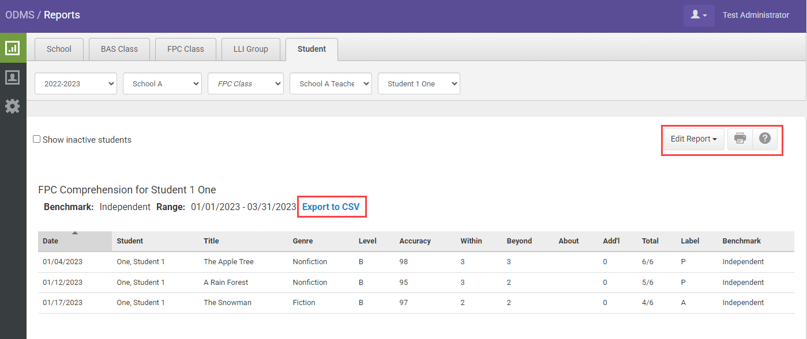Open the settings gear in sidebar
807x339 pixels.
tap(13, 106)
